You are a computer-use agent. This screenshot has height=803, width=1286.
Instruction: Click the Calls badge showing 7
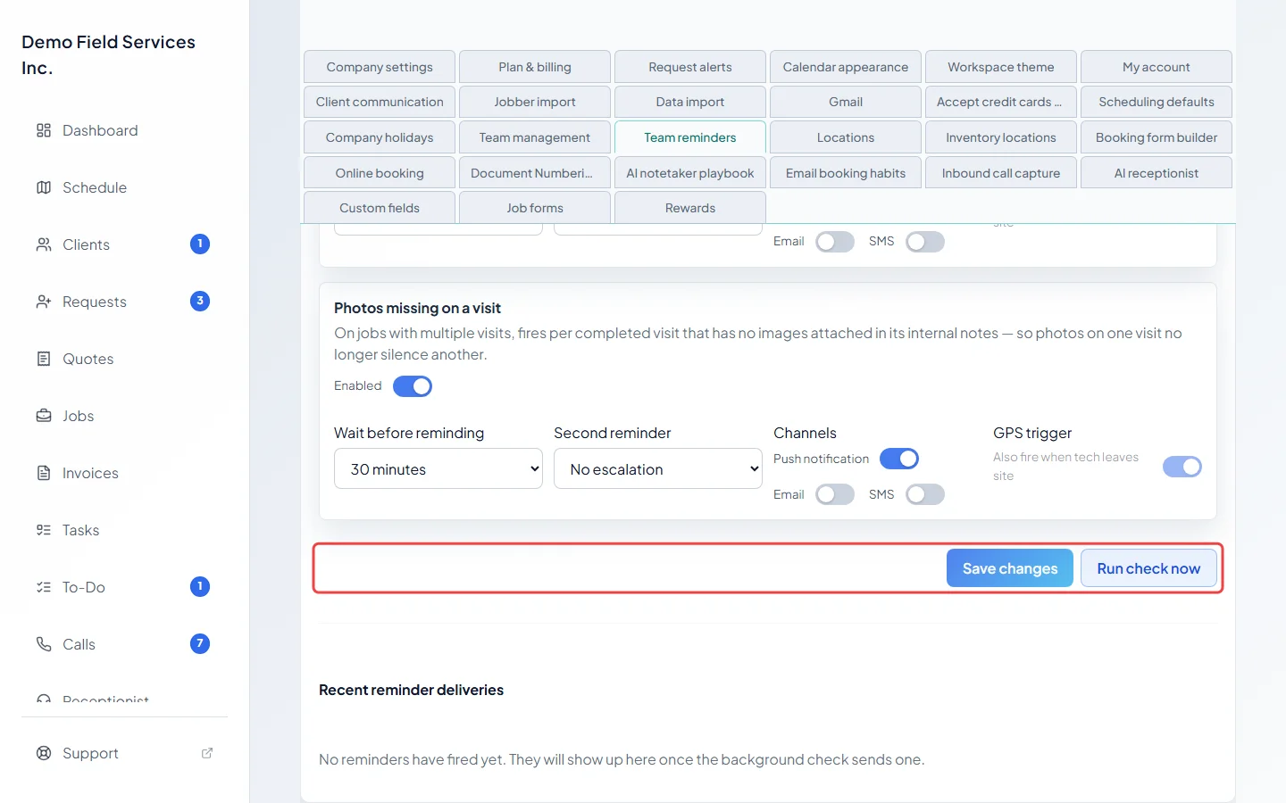pyautogui.click(x=200, y=643)
